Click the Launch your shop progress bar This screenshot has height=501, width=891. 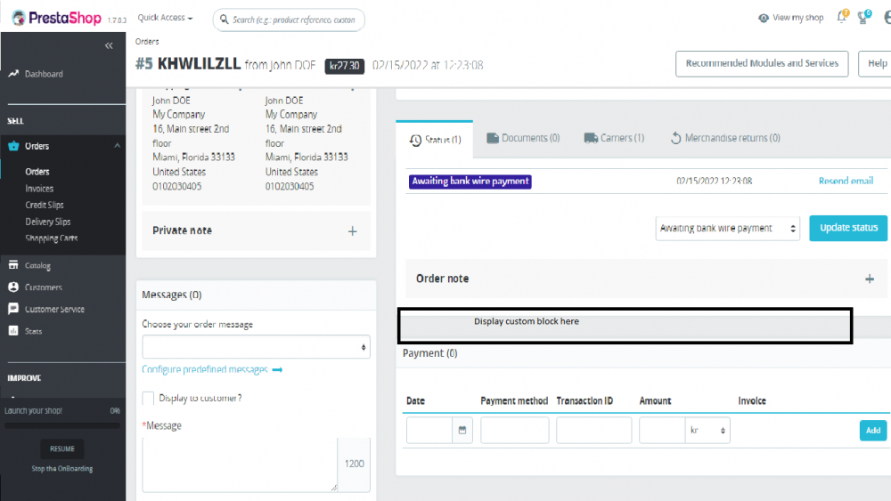pyautogui.click(x=62, y=425)
